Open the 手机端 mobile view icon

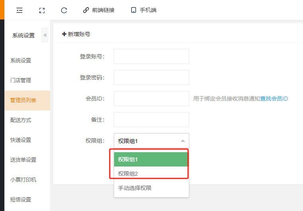[134, 10]
